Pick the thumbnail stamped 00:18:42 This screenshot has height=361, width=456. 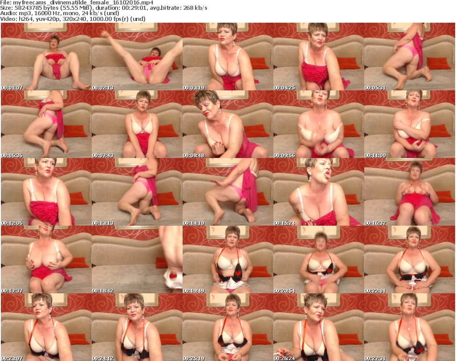(137, 260)
